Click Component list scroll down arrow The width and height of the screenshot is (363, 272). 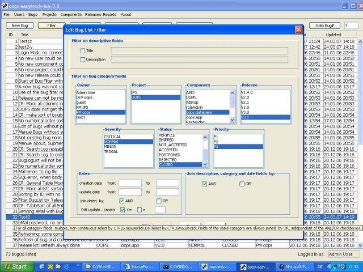233,120
